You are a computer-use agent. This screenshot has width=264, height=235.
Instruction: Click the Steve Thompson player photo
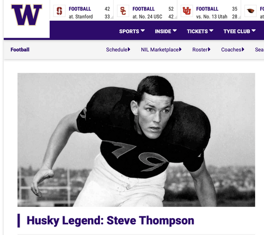pos(136,140)
